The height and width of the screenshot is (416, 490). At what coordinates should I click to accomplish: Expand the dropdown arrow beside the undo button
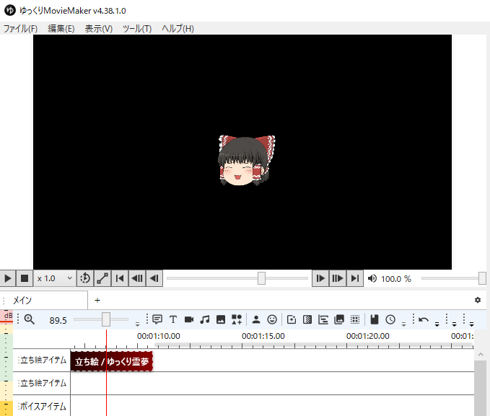point(437,324)
